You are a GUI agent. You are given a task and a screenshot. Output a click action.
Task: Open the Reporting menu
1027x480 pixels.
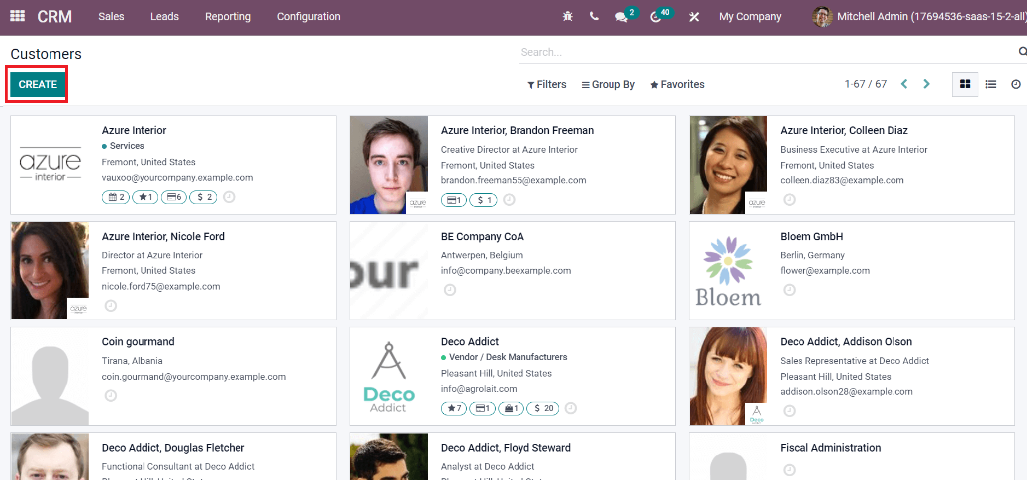(x=228, y=16)
